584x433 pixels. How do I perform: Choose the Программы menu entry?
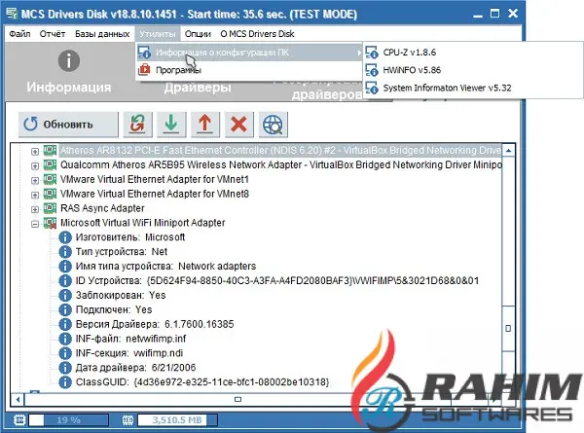tap(249, 70)
